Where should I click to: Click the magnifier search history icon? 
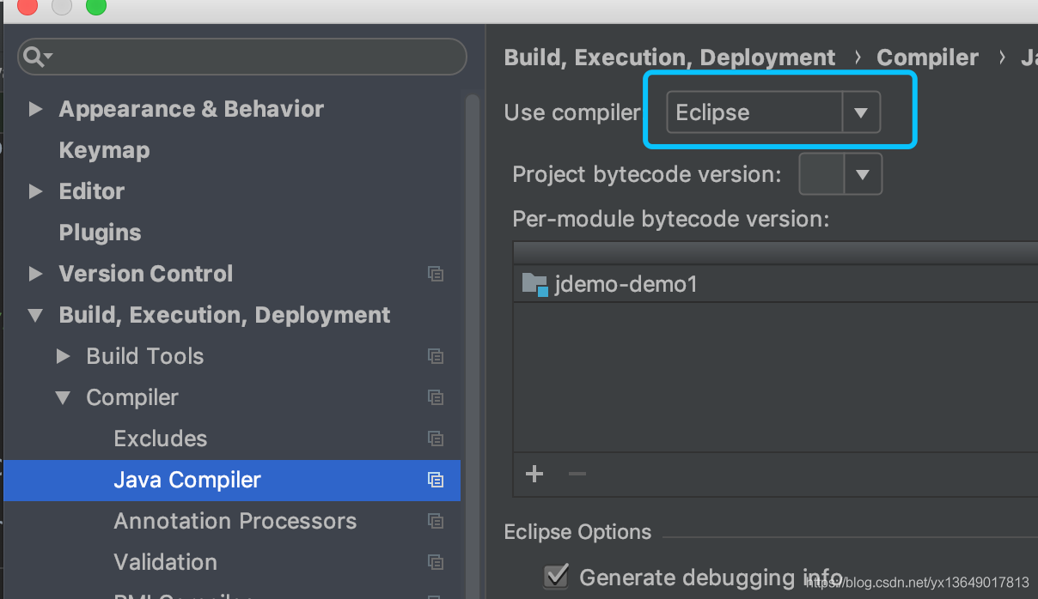[37, 57]
